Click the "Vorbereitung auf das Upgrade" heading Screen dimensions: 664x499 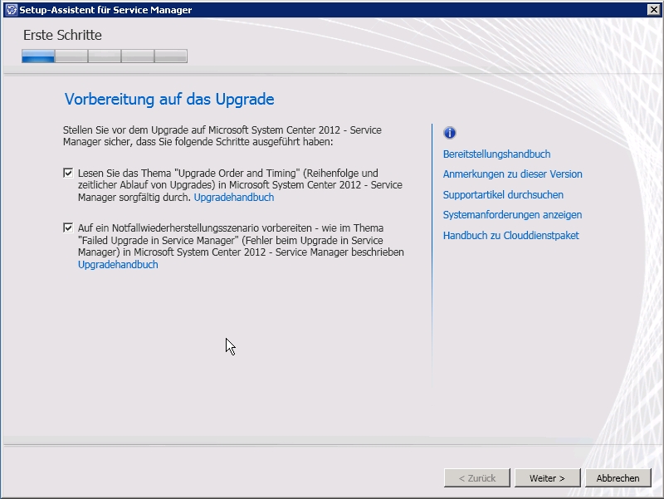pyautogui.click(x=169, y=100)
